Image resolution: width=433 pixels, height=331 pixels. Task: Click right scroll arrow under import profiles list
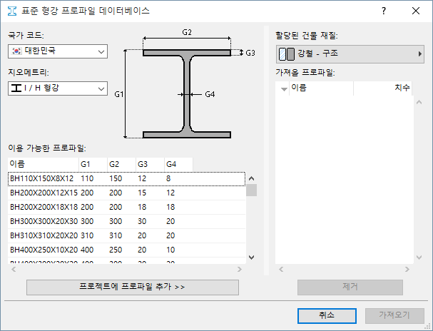coord(407,269)
